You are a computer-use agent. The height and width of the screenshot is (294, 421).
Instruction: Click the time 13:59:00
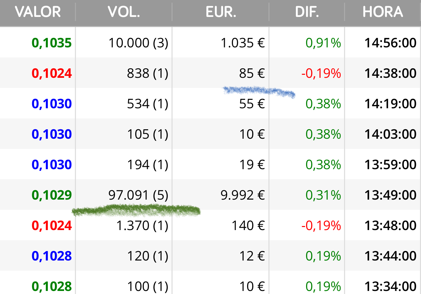pyautogui.click(x=390, y=165)
